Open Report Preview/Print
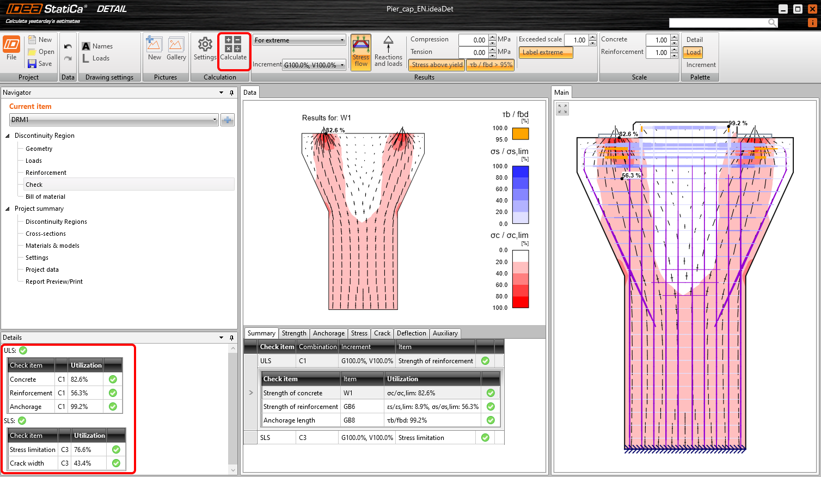 54,282
